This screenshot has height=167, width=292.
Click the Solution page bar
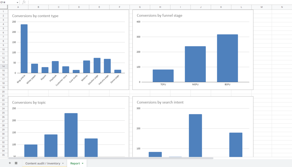click(97, 65)
